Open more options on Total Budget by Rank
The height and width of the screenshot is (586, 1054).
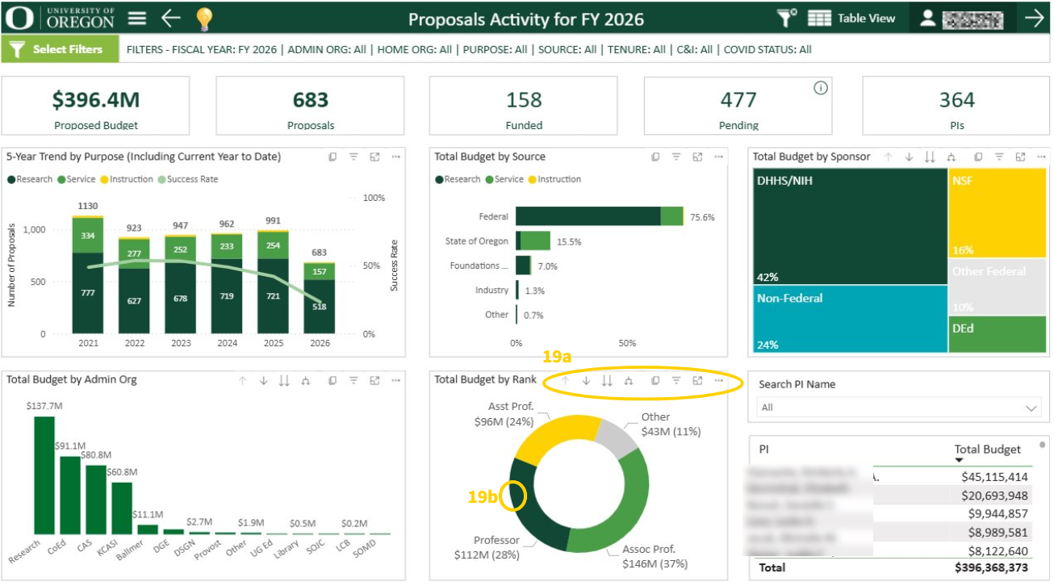click(x=718, y=380)
